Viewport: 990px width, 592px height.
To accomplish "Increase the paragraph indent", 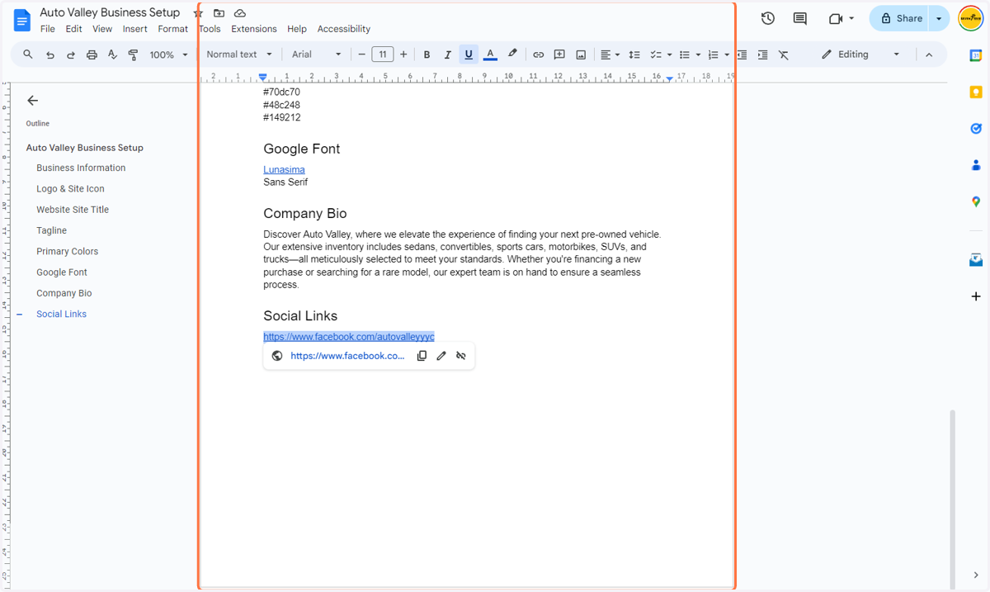I will [762, 54].
